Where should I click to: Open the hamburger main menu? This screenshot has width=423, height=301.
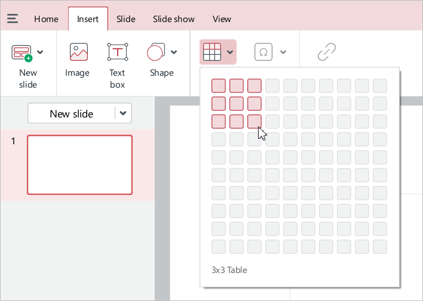[x=13, y=19]
